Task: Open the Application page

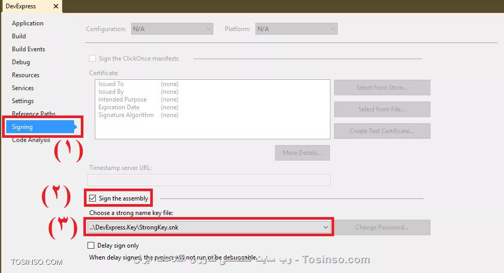Action: tap(27, 23)
